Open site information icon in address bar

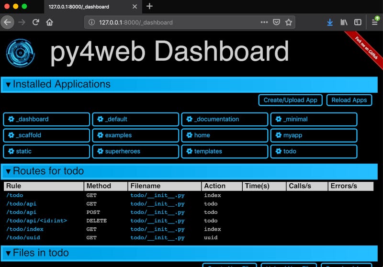pyautogui.click(x=91, y=22)
